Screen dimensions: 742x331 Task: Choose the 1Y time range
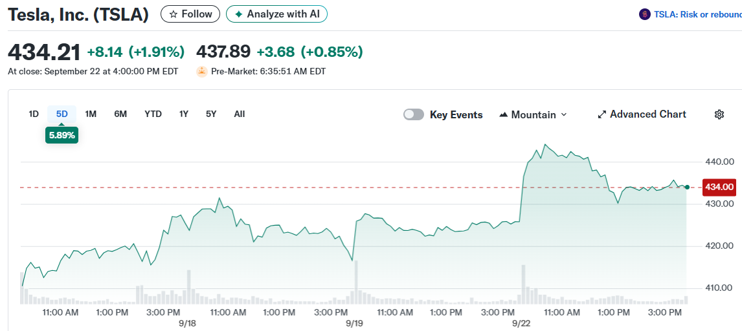(x=184, y=114)
